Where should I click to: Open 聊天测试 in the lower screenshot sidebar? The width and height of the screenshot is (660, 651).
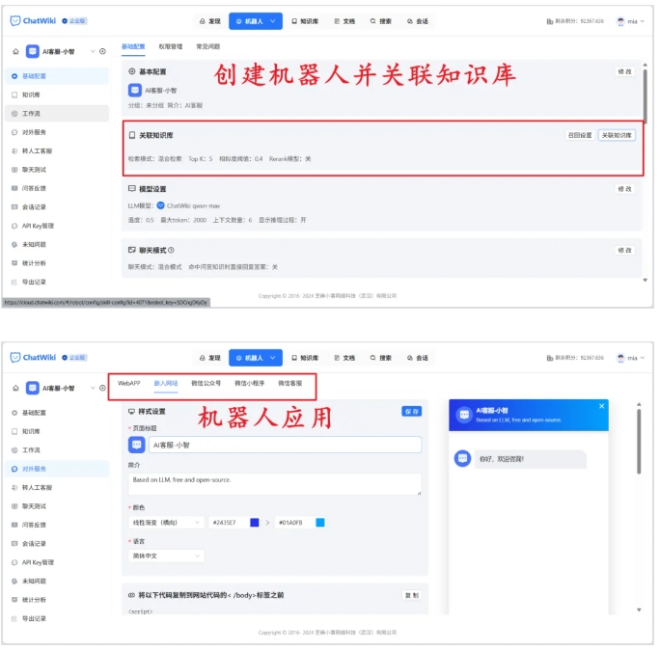click(x=57, y=506)
